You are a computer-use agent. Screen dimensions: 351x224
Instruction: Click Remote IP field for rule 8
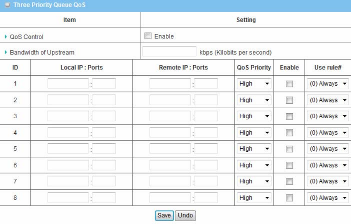point(170,198)
